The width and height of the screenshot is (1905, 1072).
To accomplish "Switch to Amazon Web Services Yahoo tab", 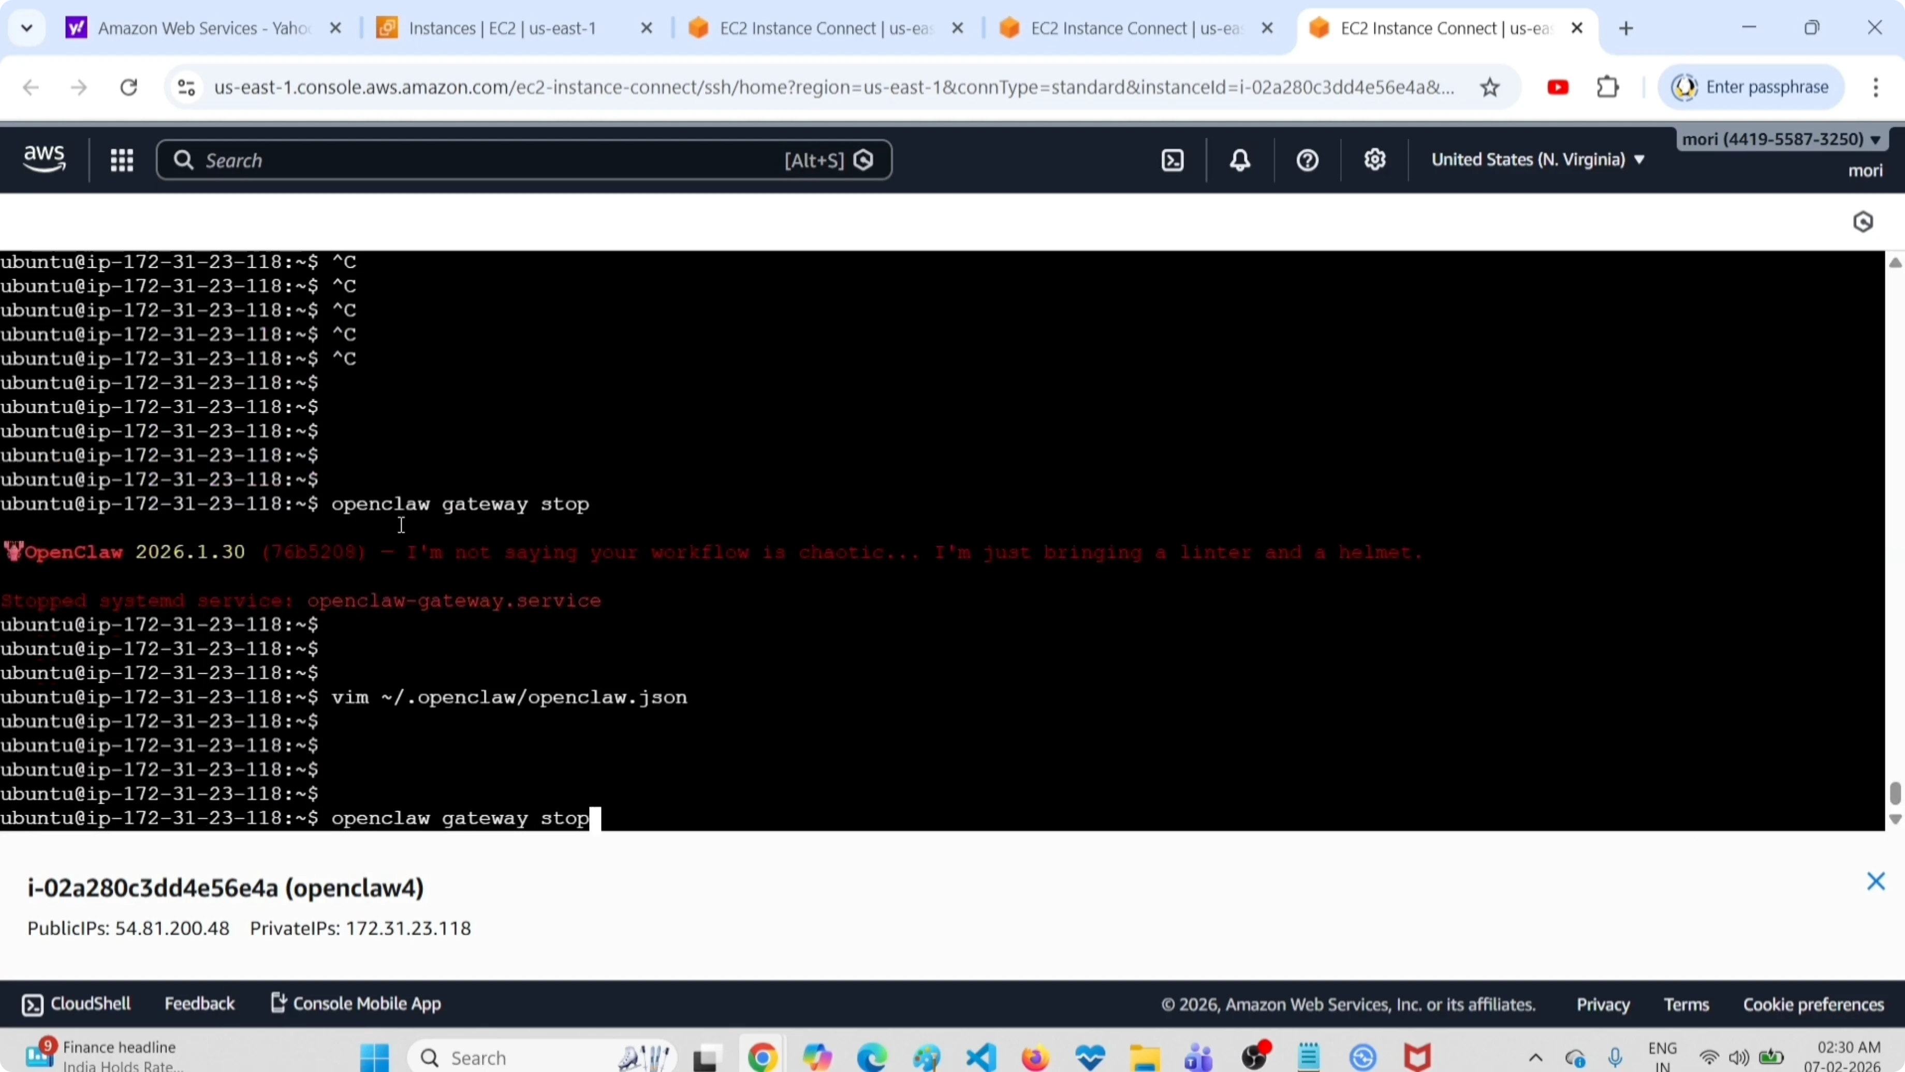I will click(x=203, y=29).
